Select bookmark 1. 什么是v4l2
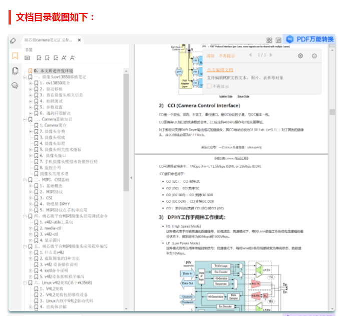The width and height of the screenshot is (339, 316). 52,252
